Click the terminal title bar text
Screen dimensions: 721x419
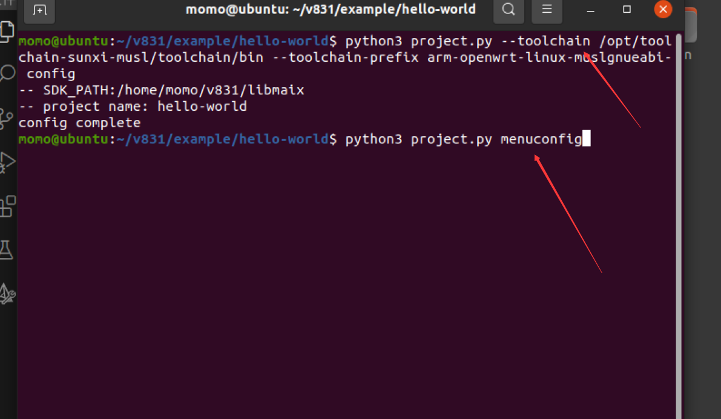(x=331, y=10)
